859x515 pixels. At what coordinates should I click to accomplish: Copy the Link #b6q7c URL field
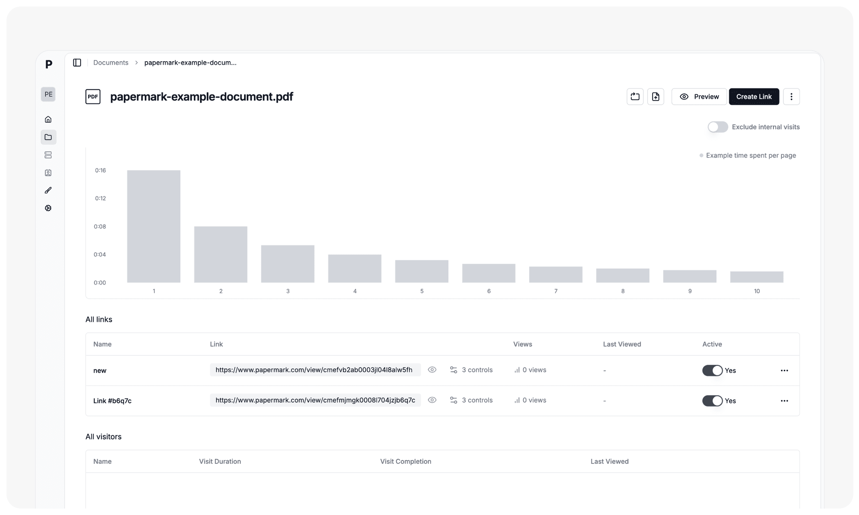(315, 400)
